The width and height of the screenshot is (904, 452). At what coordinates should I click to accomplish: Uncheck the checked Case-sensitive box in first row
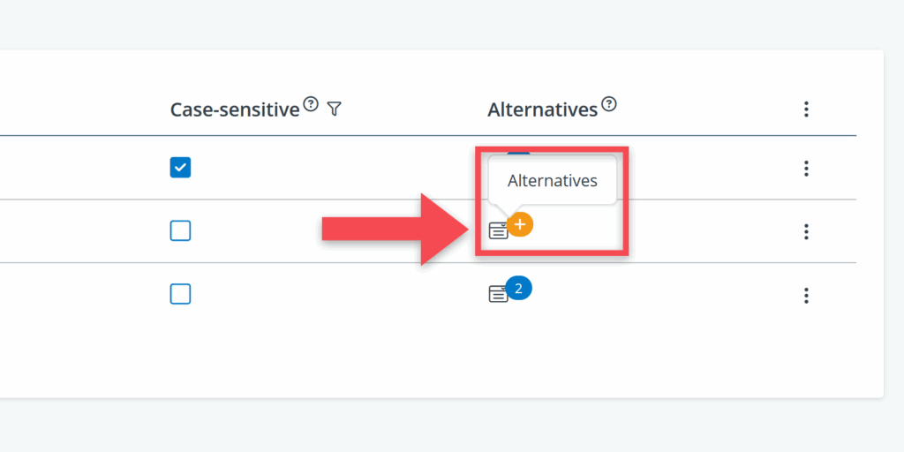pyautogui.click(x=180, y=168)
